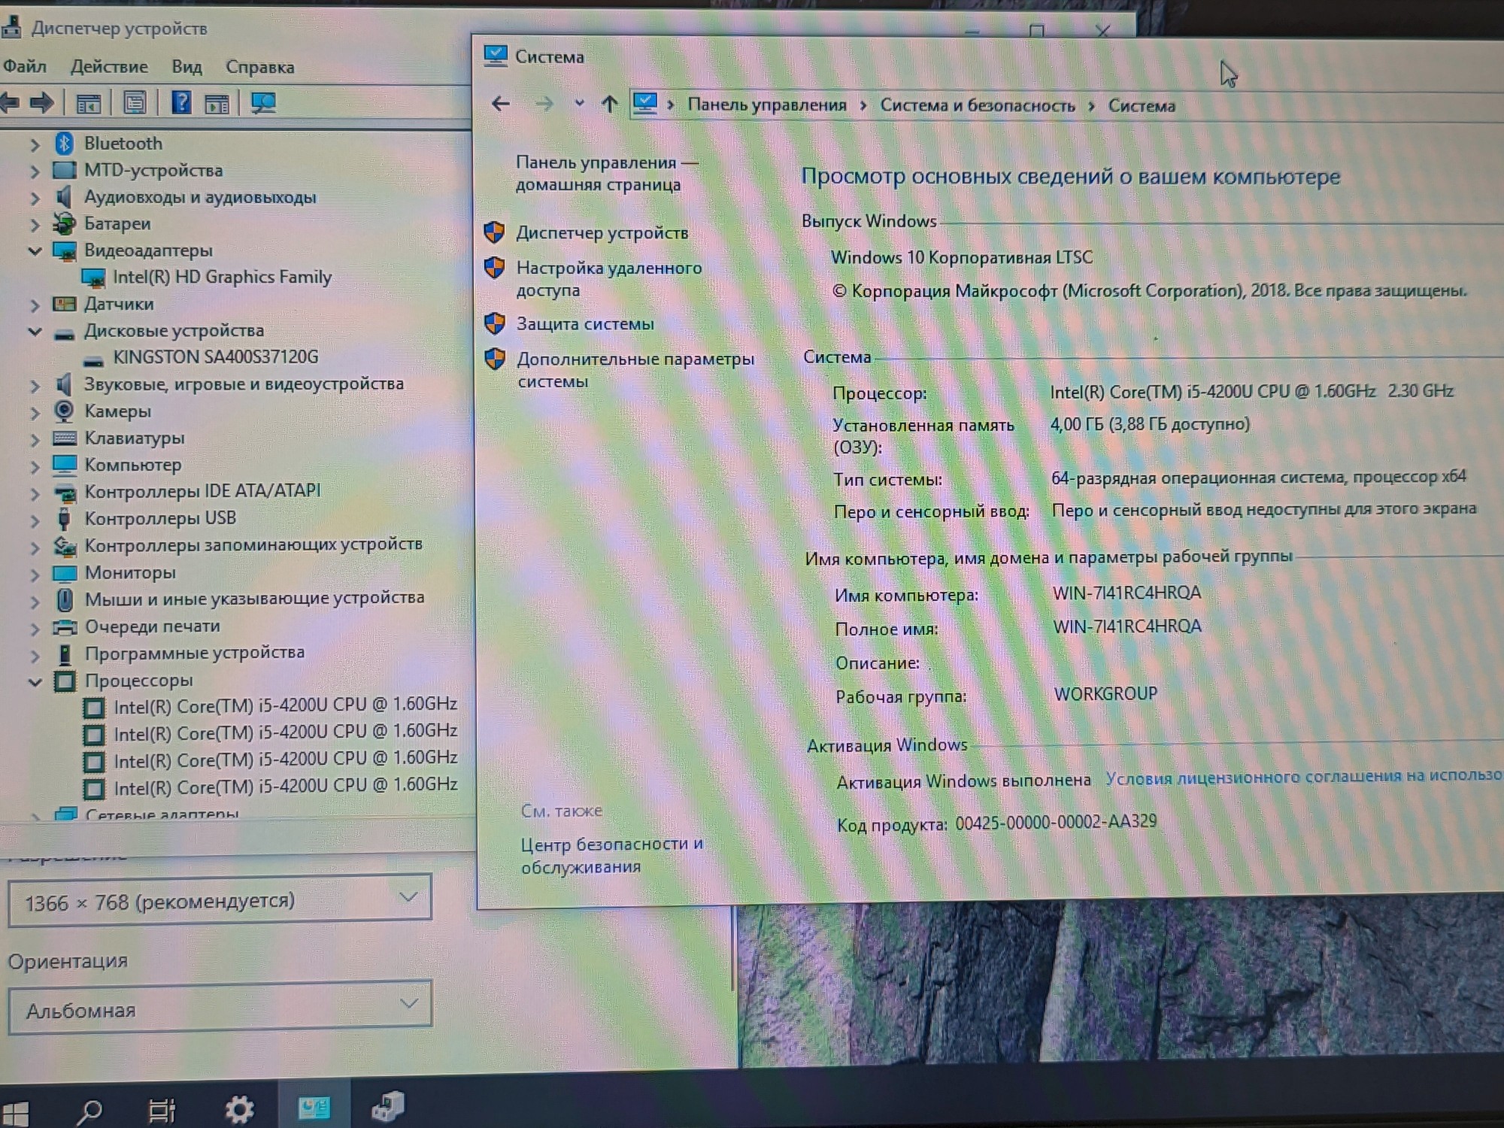The width and height of the screenshot is (1504, 1128).
Task: Open license agreement terms link
Action: [1303, 776]
